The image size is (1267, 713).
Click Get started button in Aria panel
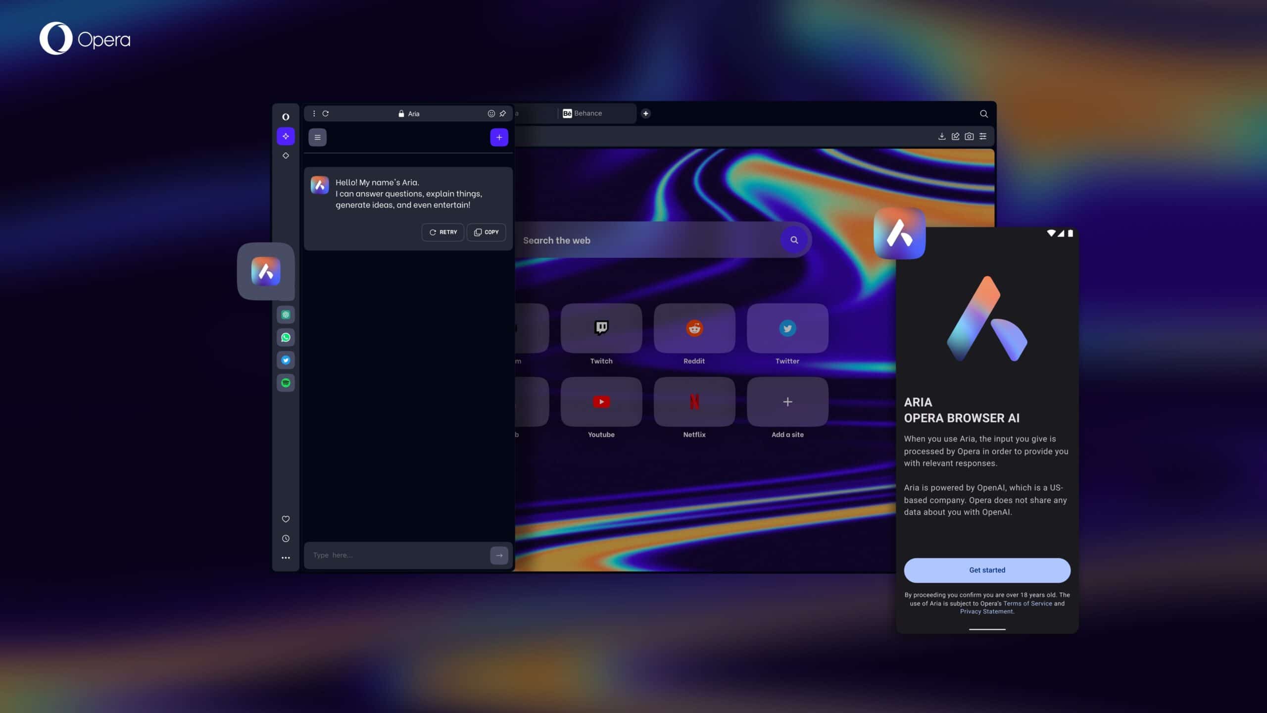click(x=987, y=570)
